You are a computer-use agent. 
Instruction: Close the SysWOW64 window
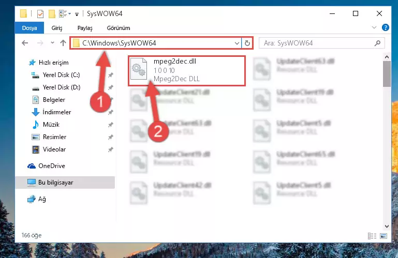(x=379, y=13)
